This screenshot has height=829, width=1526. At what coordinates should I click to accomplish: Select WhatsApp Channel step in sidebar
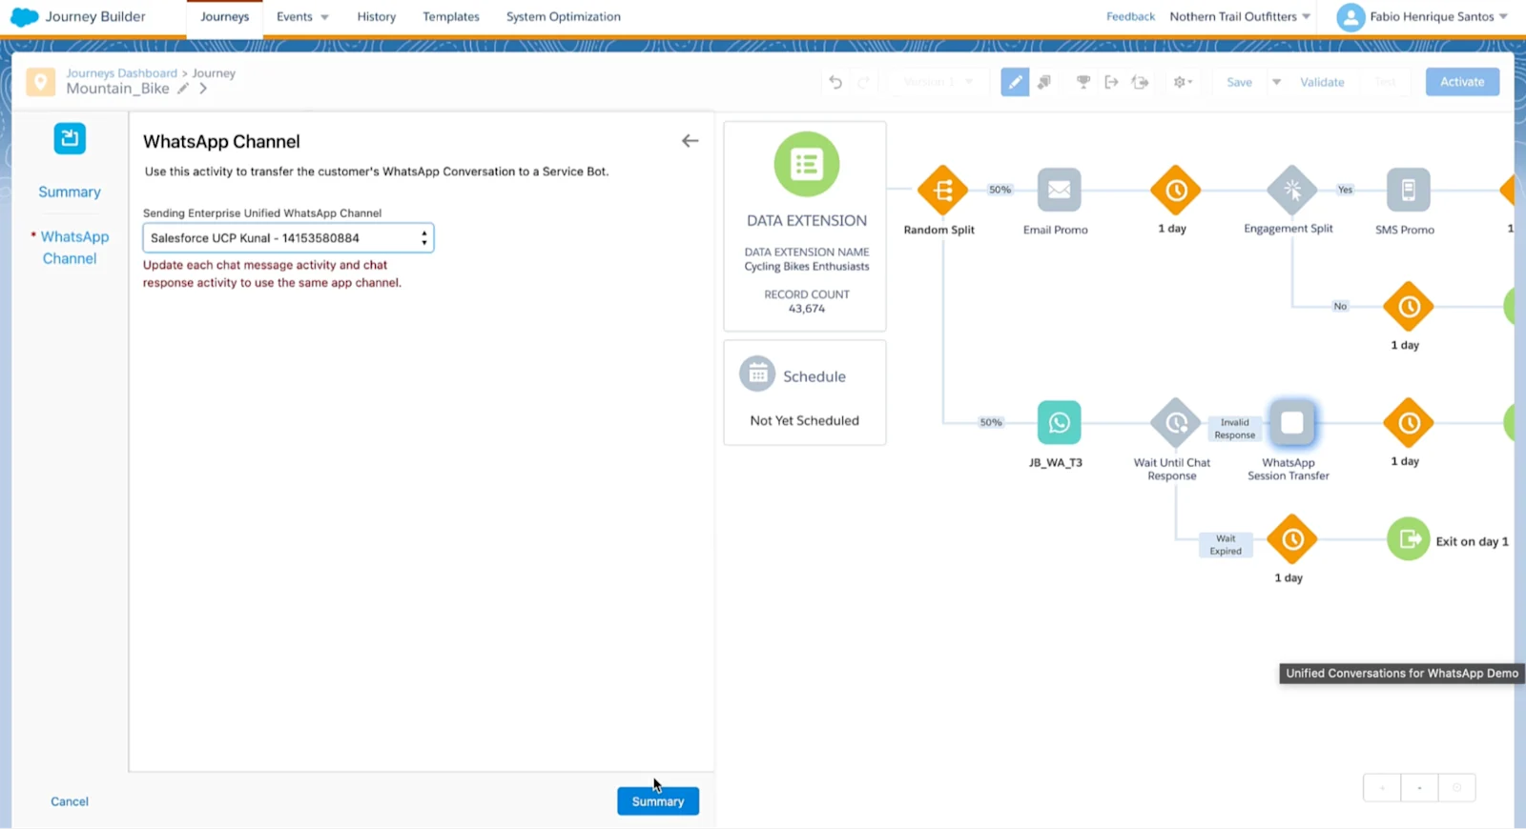point(72,248)
